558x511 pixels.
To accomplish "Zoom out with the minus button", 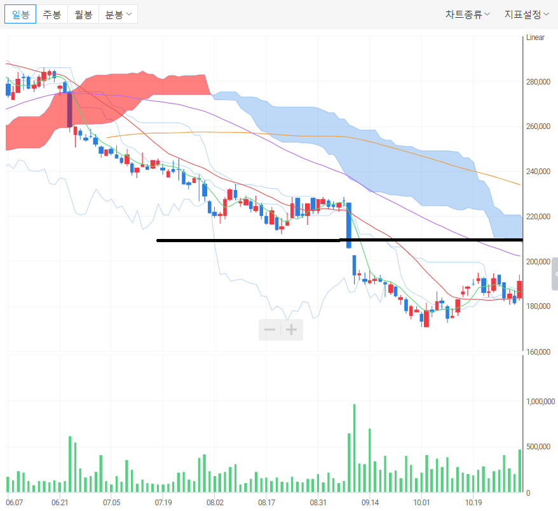I will tap(269, 329).
